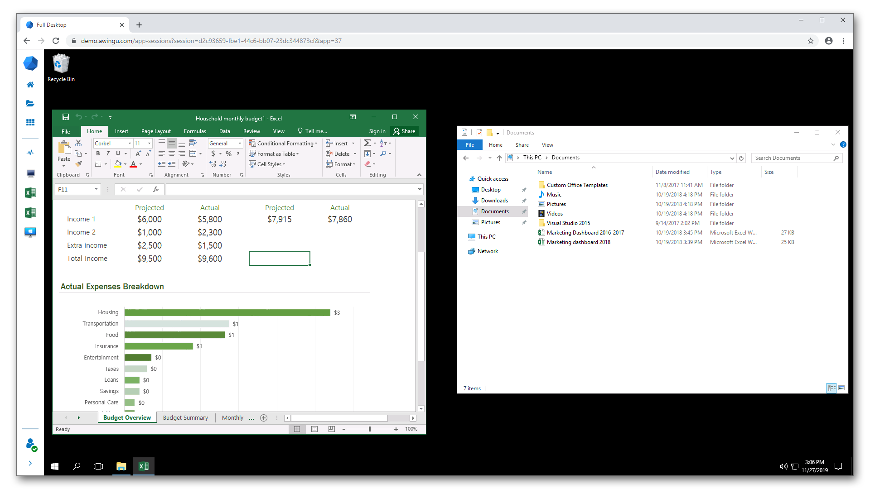The height and width of the screenshot is (489, 870).
Task: Click the Sign in button
Action: 377,131
